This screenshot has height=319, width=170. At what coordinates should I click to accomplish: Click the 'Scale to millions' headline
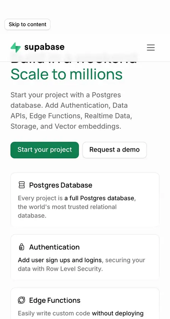(x=67, y=74)
